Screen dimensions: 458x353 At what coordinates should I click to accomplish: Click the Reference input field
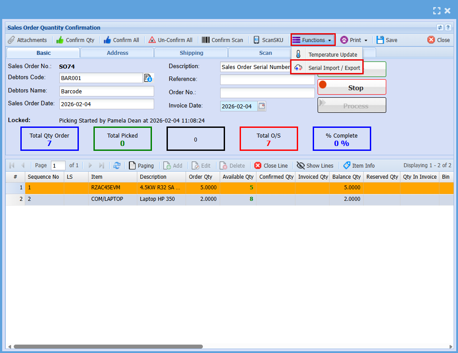click(x=267, y=80)
